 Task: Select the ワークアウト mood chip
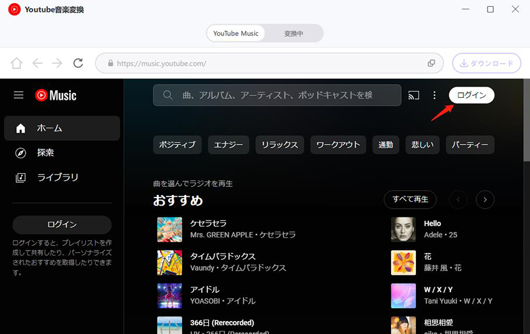pyautogui.click(x=338, y=145)
